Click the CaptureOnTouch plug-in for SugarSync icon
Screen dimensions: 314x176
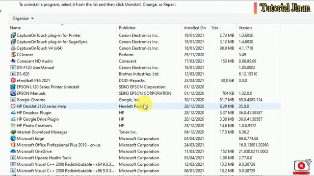click(x=13, y=42)
